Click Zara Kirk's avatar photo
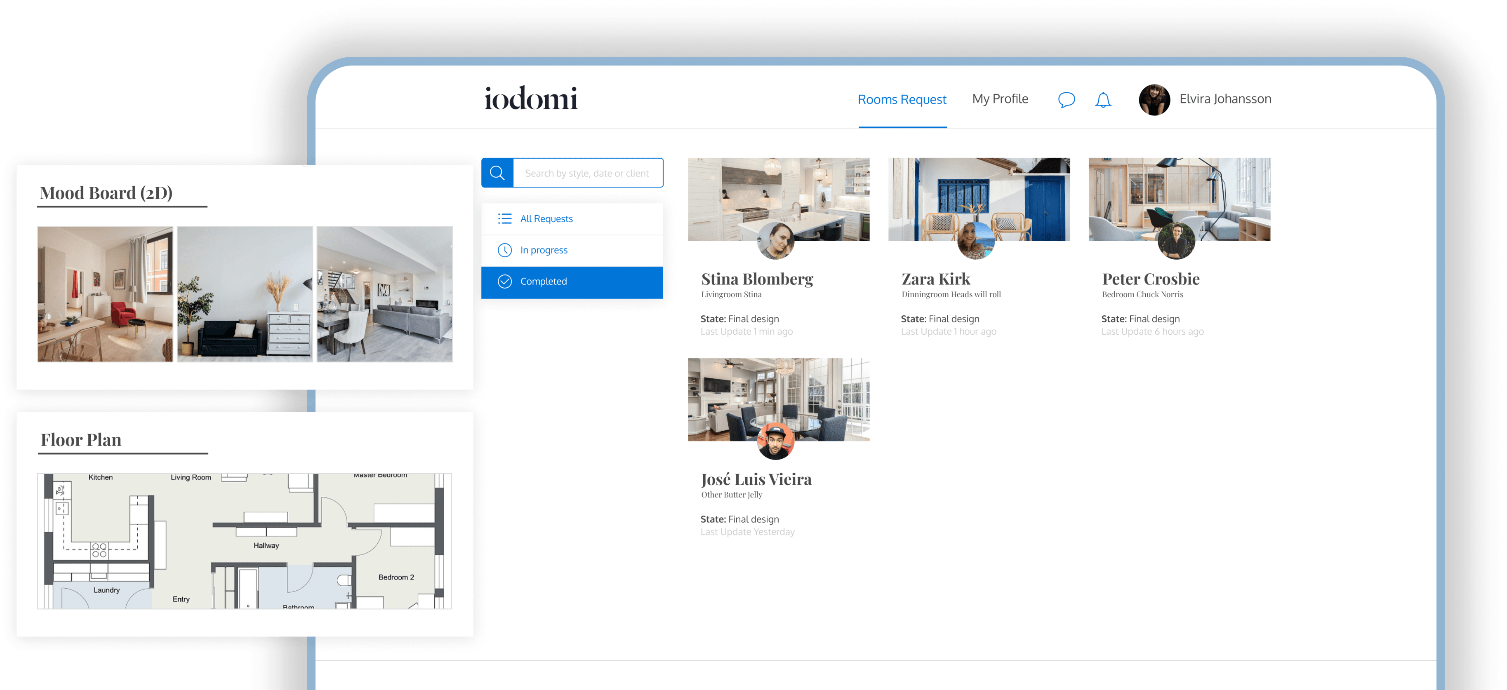The width and height of the screenshot is (1507, 690). tap(975, 241)
